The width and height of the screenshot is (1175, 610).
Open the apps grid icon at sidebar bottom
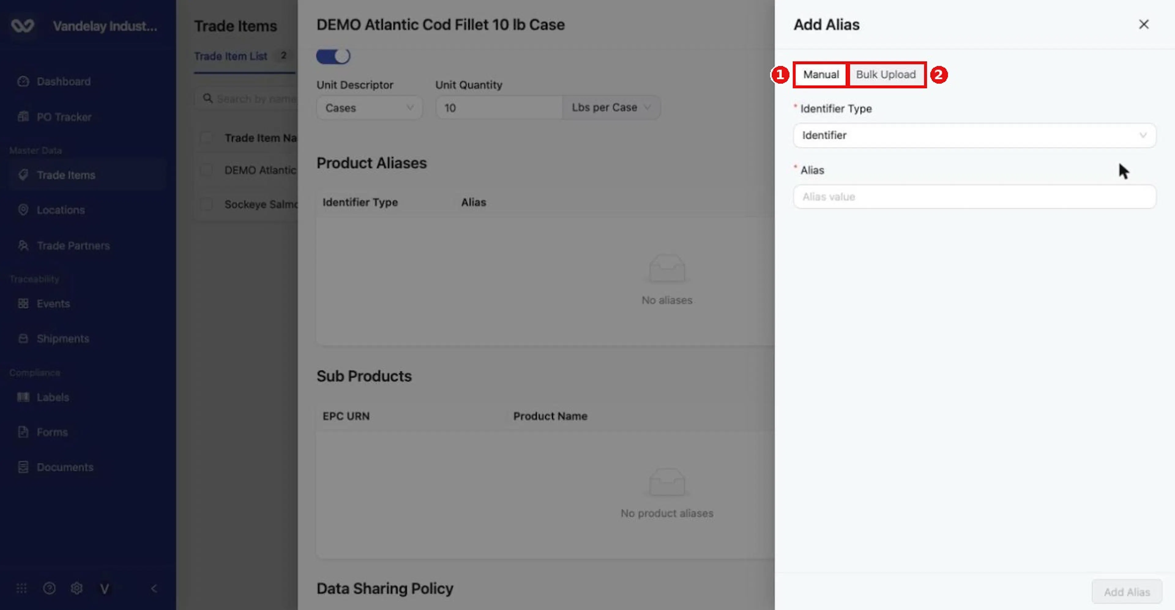(21, 588)
